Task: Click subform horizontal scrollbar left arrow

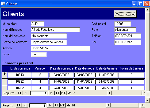Action: click(x=109, y=93)
